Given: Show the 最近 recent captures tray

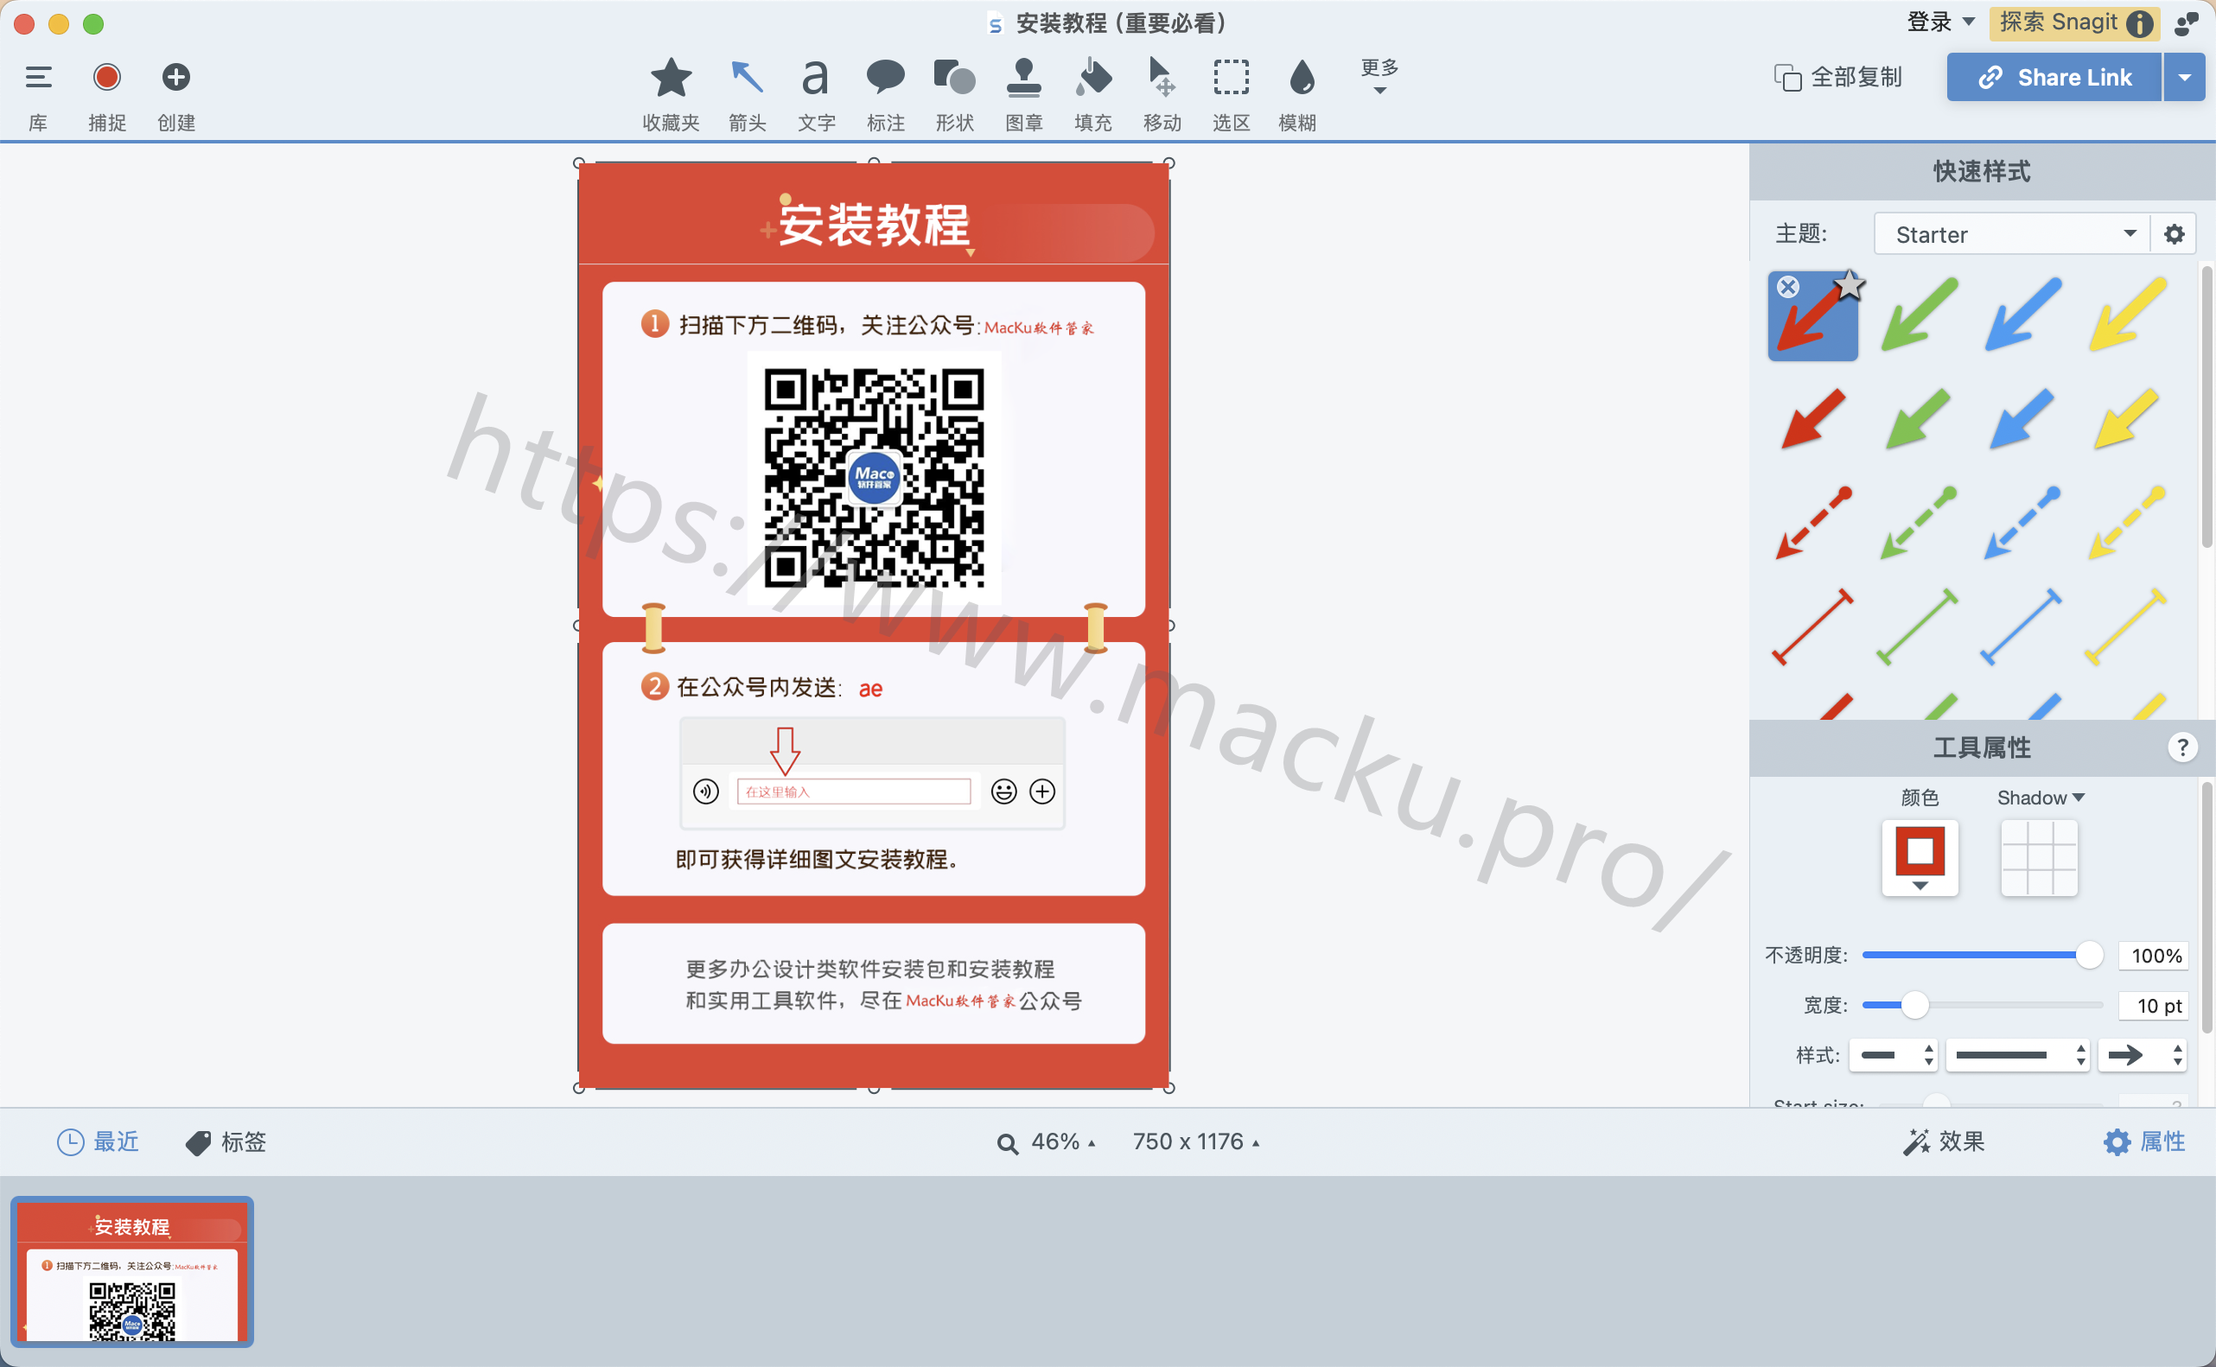Looking at the screenshot, I should click(98, 1141).
